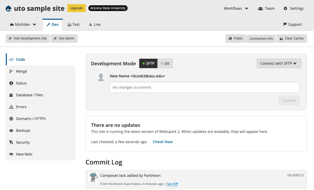Click the Clear Caches broom icon
The image size is (314, 190).
(281, 38)
